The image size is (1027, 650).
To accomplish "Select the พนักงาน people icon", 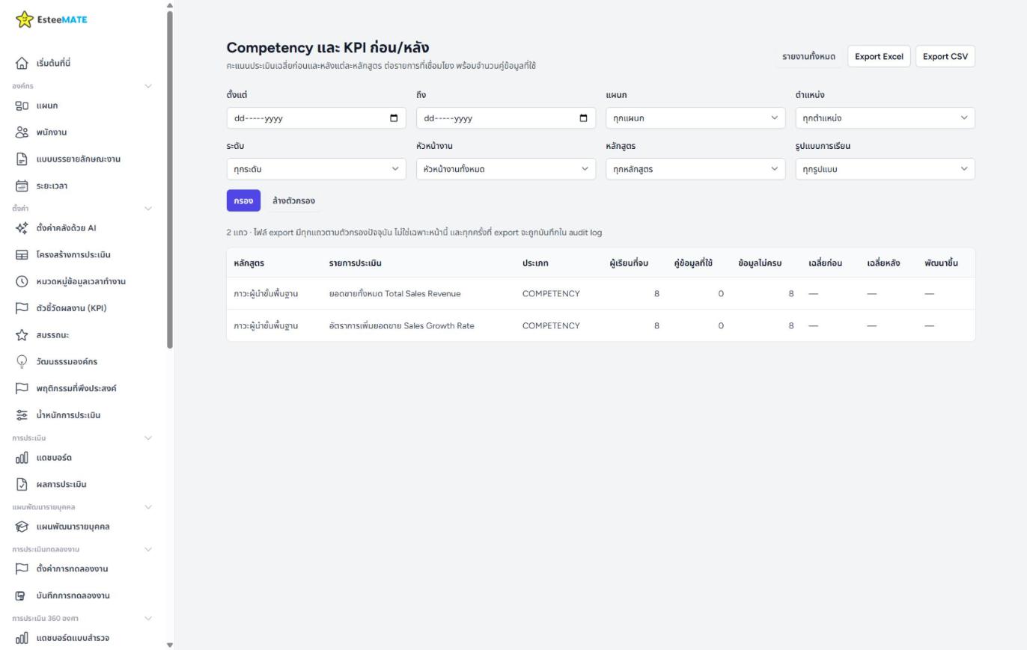I will 22,132.
